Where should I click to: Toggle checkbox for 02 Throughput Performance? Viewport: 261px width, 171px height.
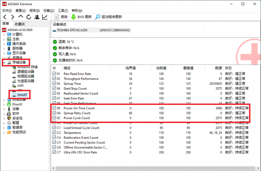[54, 79]
